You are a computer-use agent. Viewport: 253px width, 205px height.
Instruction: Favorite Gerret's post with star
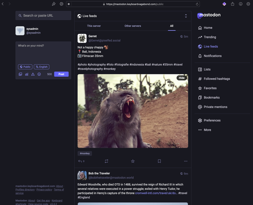(133, 161)
